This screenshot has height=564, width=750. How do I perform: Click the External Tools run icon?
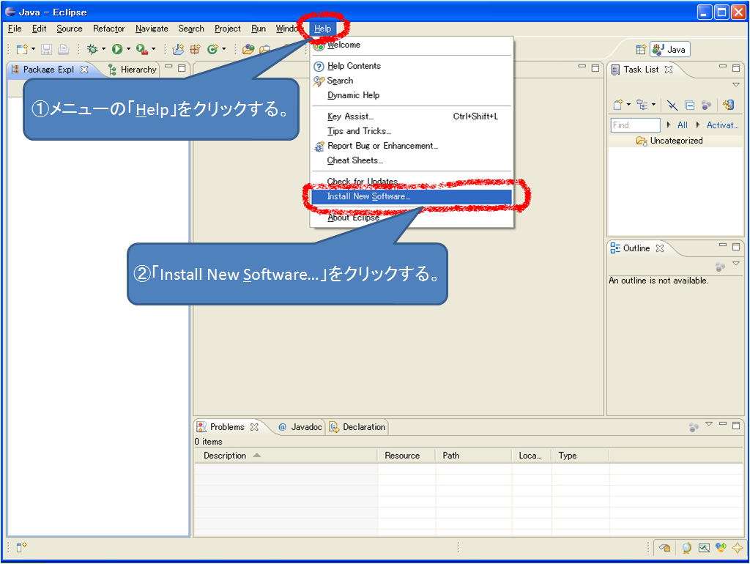pyautogui.click(x=142, y=49)
